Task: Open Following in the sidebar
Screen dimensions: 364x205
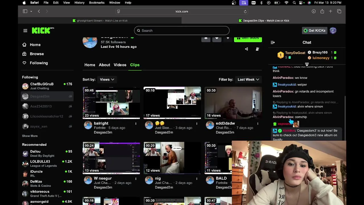Action: coord(39,63)
